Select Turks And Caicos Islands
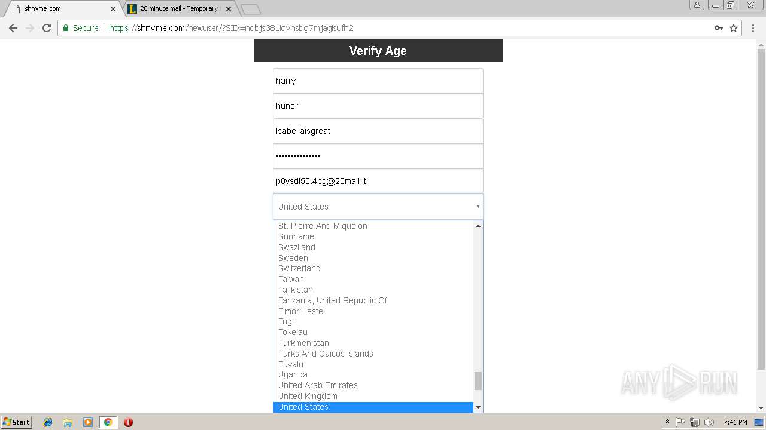766x430 pixels. 373,354
